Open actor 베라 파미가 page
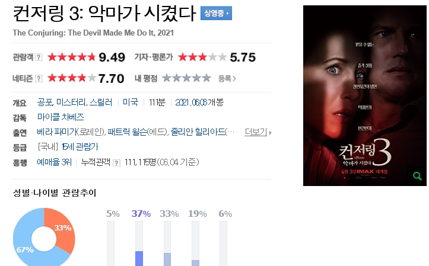The width and height of the screenshot is (429, 266). (56, 132)
